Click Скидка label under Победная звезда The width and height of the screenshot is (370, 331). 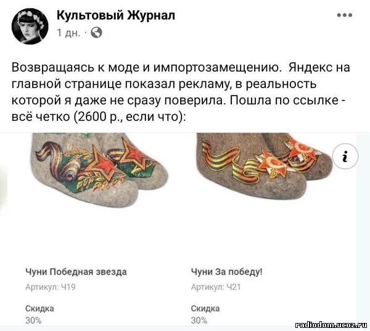click(x=39, y=308)
